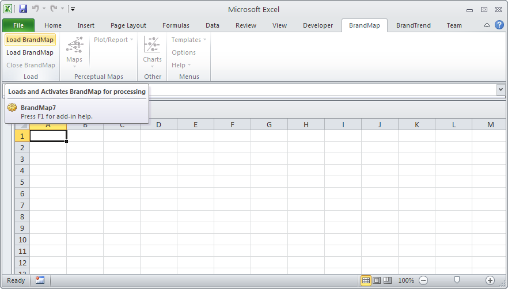Viewport: 508px width, 289px height.
Task: Select row 8 header
Action: (22, 216)
